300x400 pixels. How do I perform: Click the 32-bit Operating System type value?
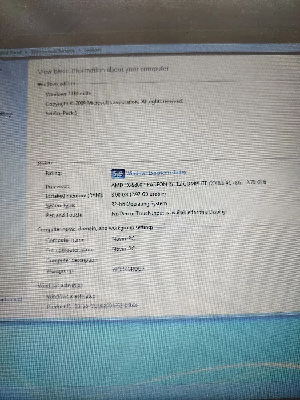(x=139, y=203)
